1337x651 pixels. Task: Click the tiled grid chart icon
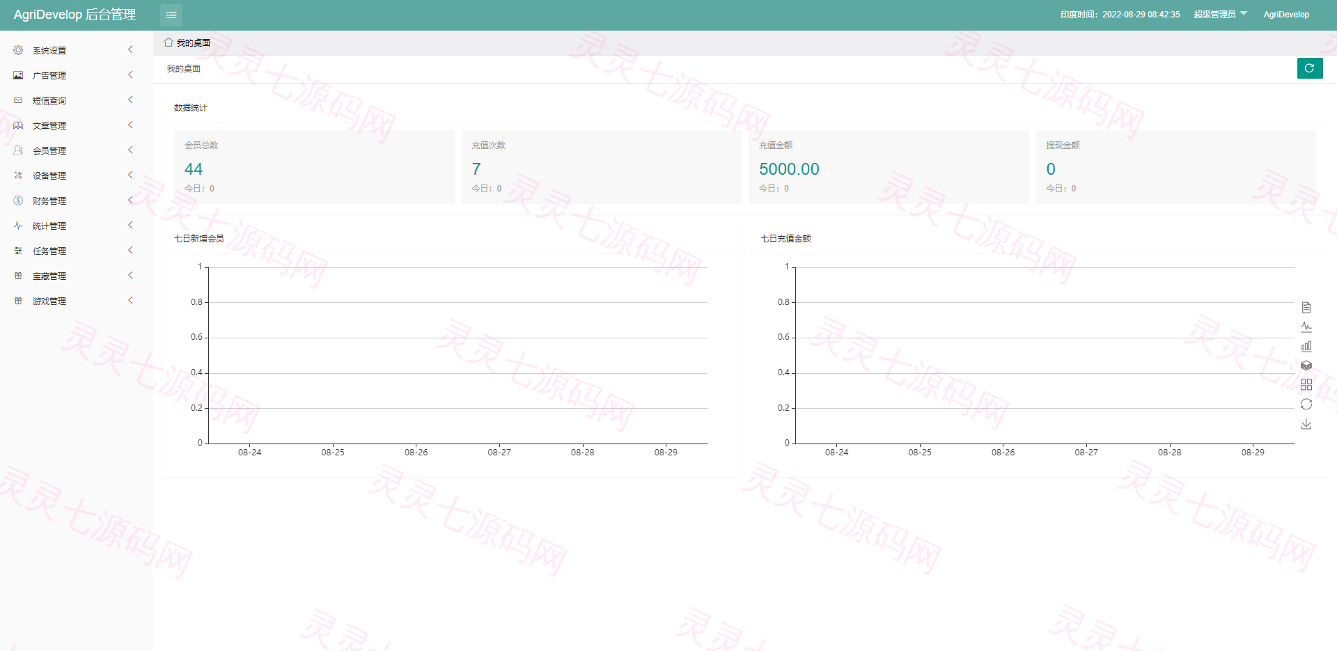tap(1306, 384)
